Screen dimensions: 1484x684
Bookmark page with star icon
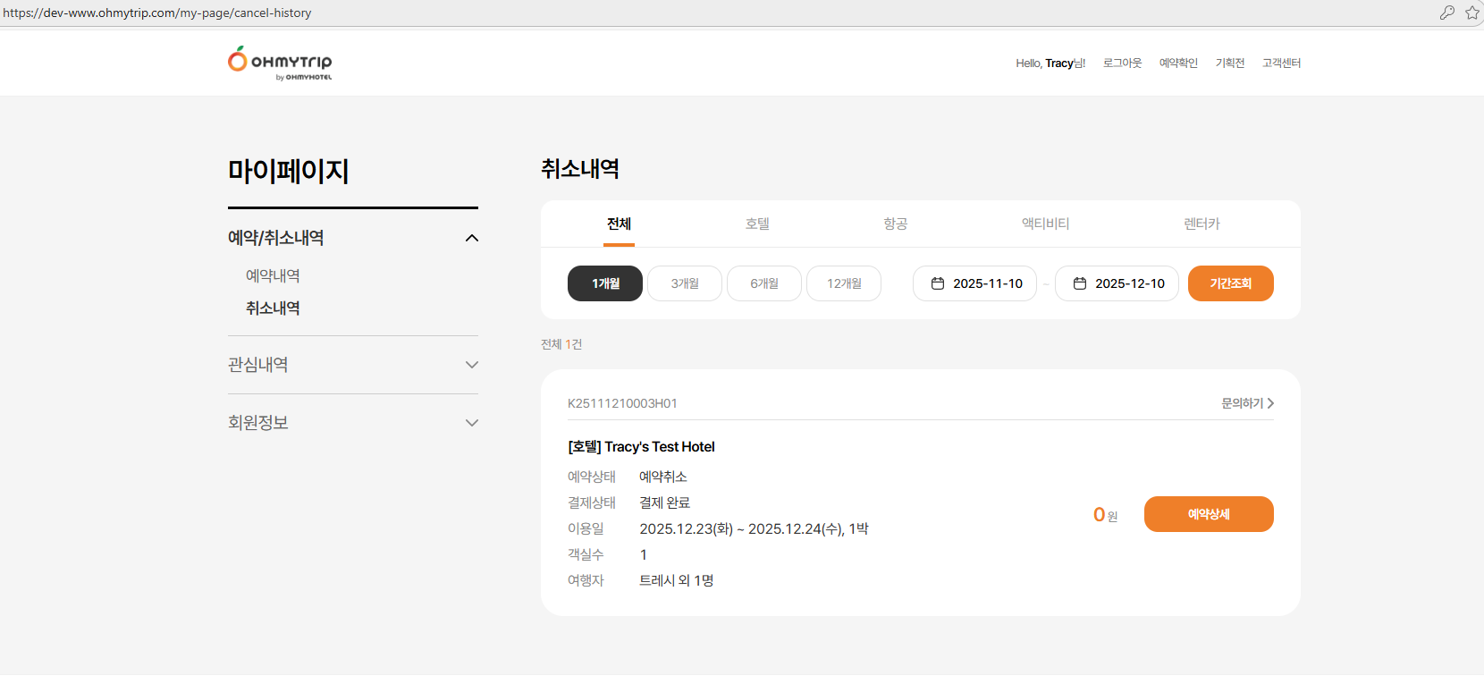point(1472,13)
